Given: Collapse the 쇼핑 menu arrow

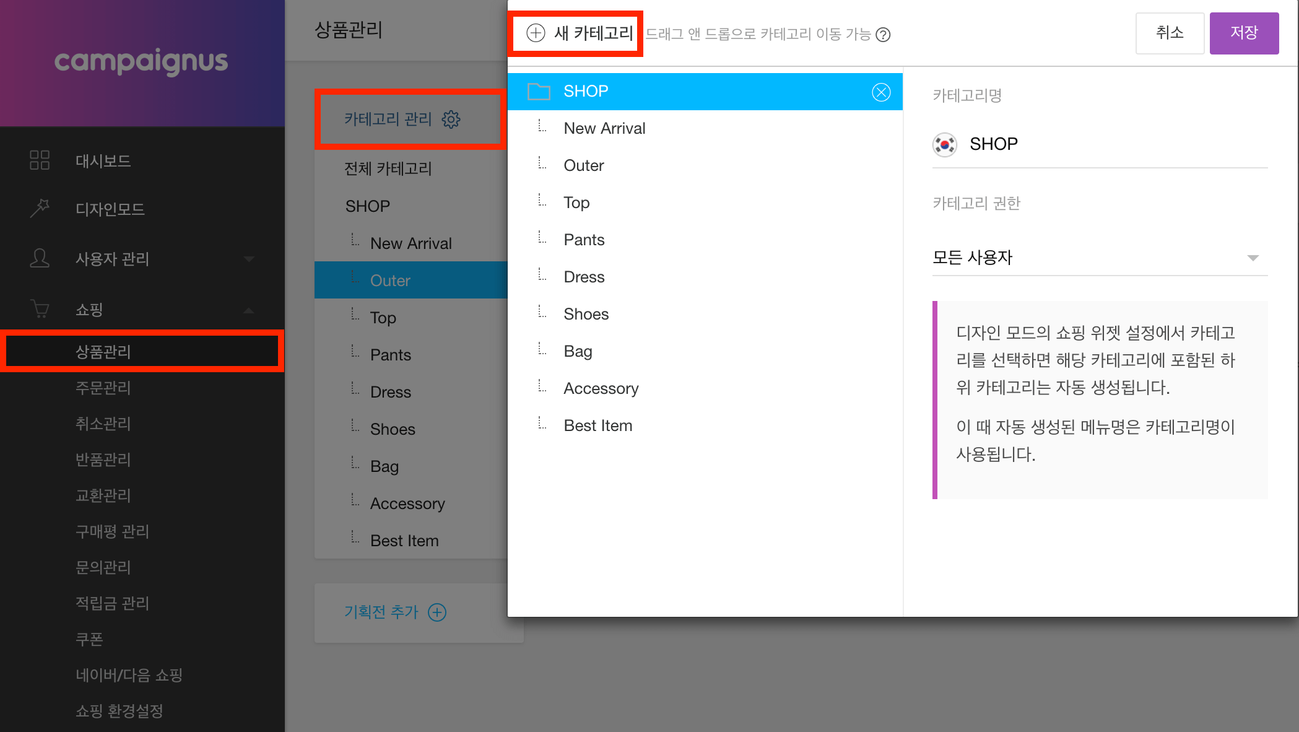Looking at the screenshot, I should click(x=249, y=310).
